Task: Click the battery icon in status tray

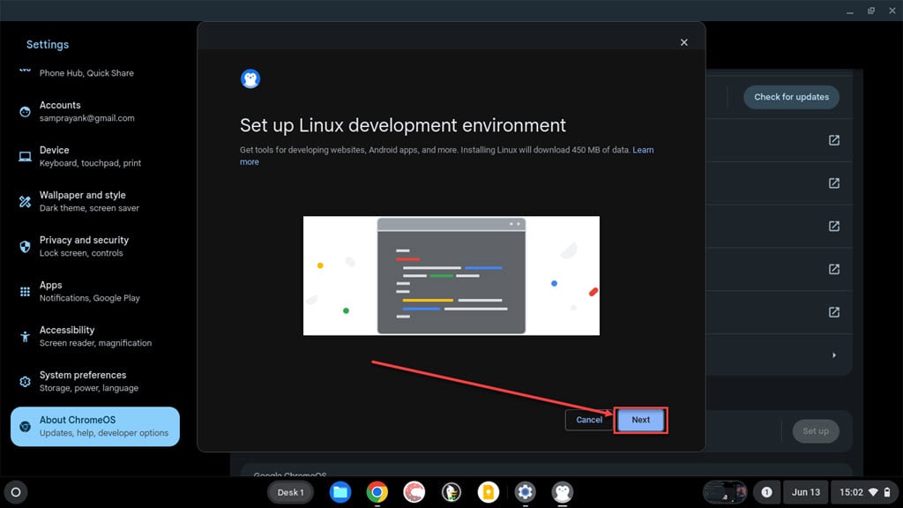Action: tap(887, 492)
